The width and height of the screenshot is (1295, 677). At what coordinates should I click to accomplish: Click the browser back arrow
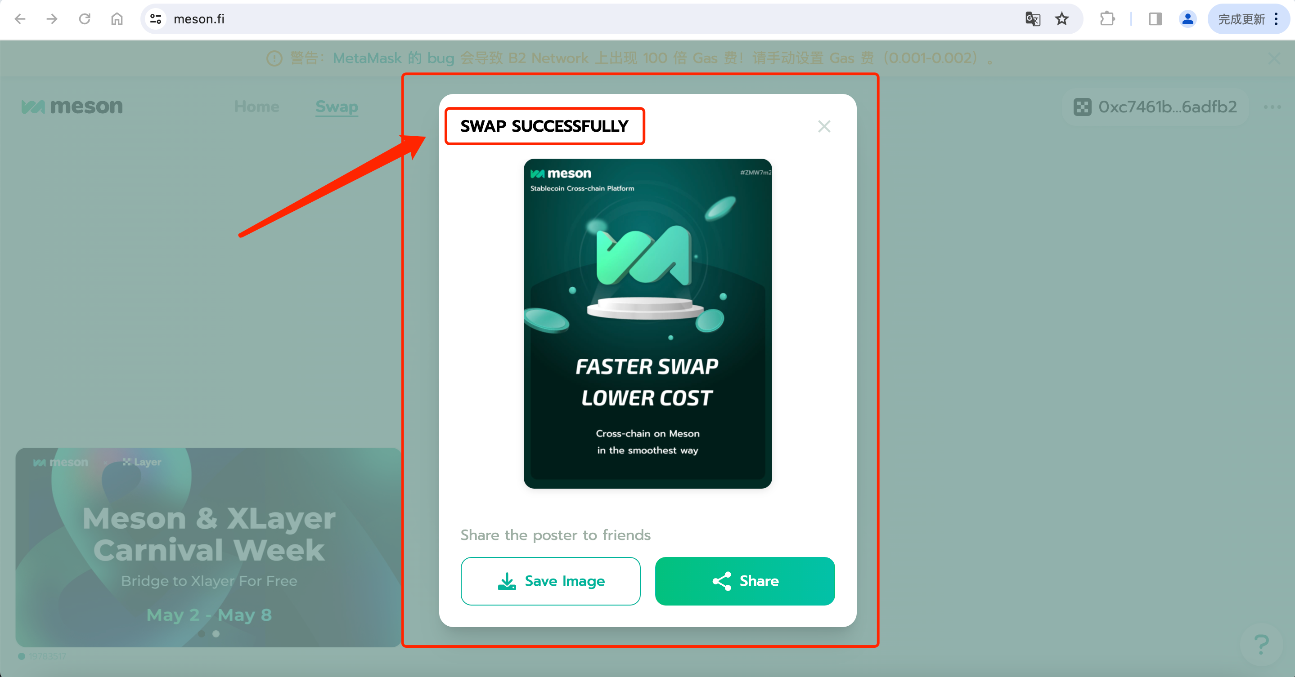20,19
